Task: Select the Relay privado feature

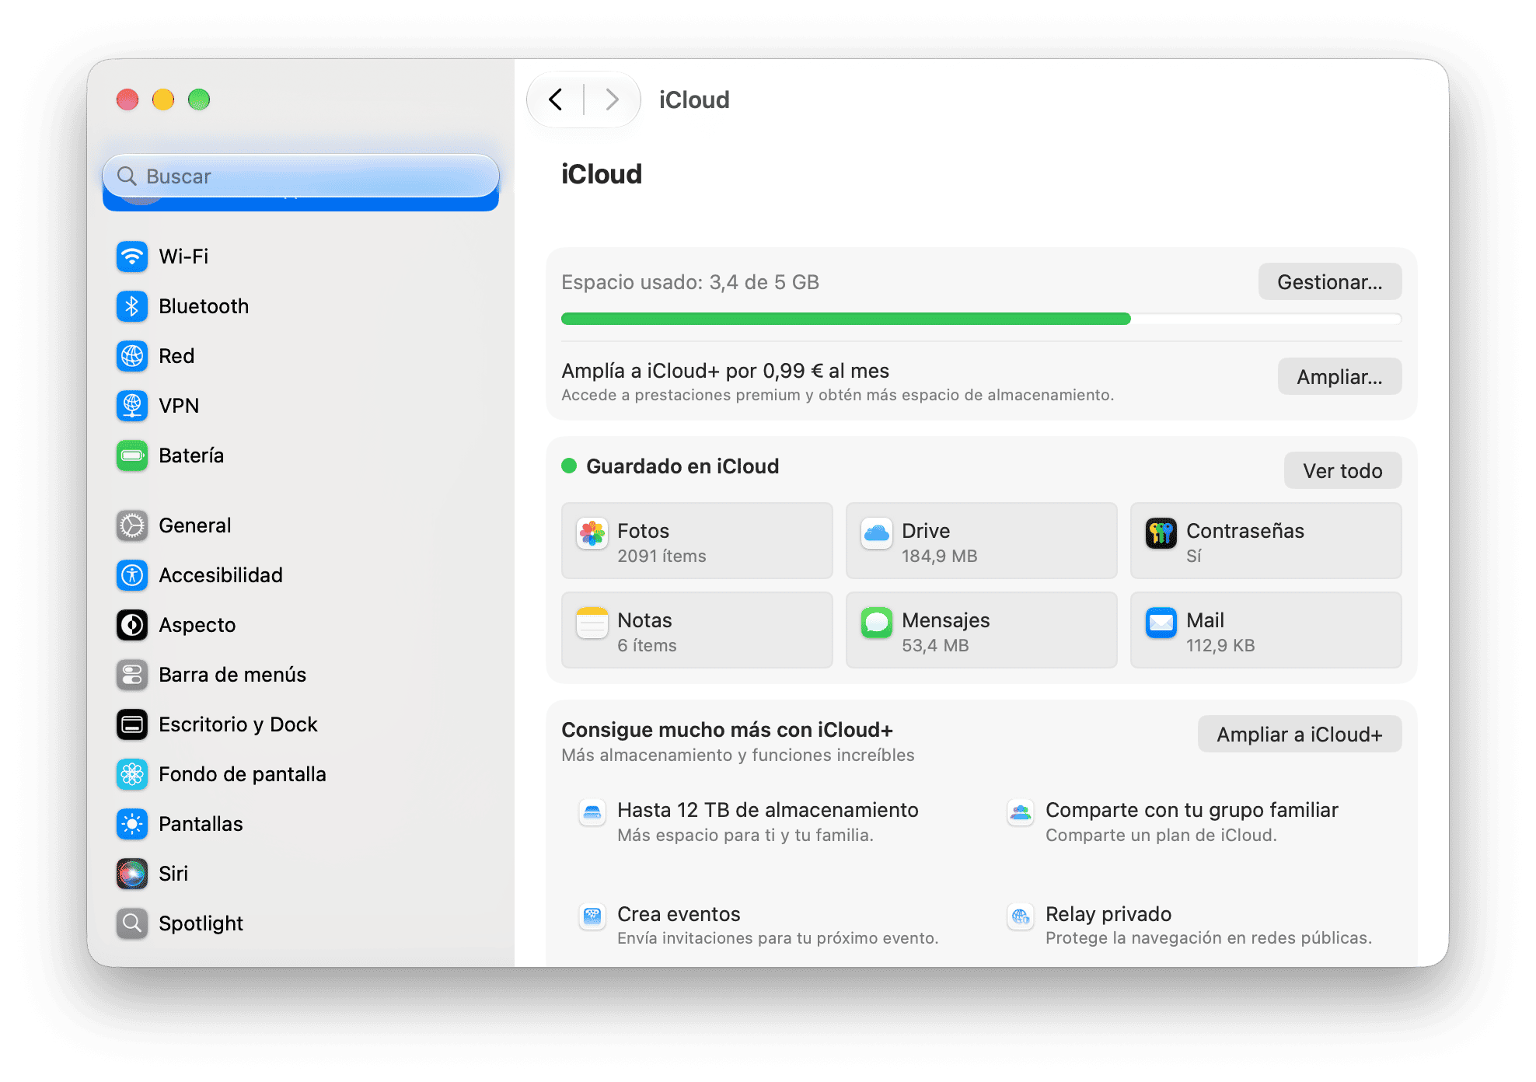Action: [1190, 925]
